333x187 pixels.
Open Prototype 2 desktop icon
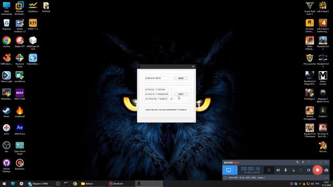tap(310, 95)
